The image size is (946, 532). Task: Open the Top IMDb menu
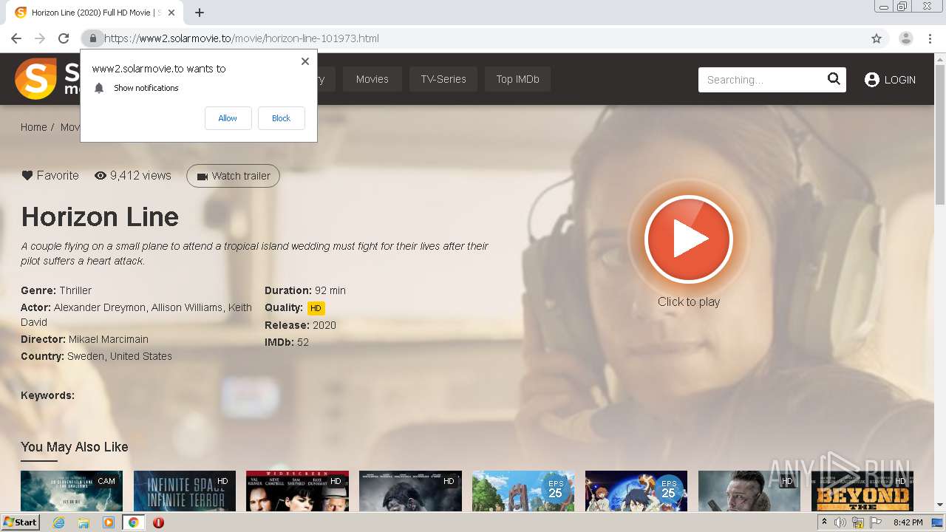[517, 79]
